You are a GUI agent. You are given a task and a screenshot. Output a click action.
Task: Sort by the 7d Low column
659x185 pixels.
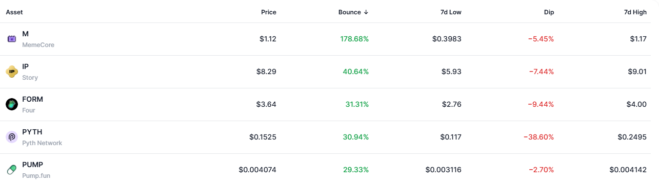point(450,12)
